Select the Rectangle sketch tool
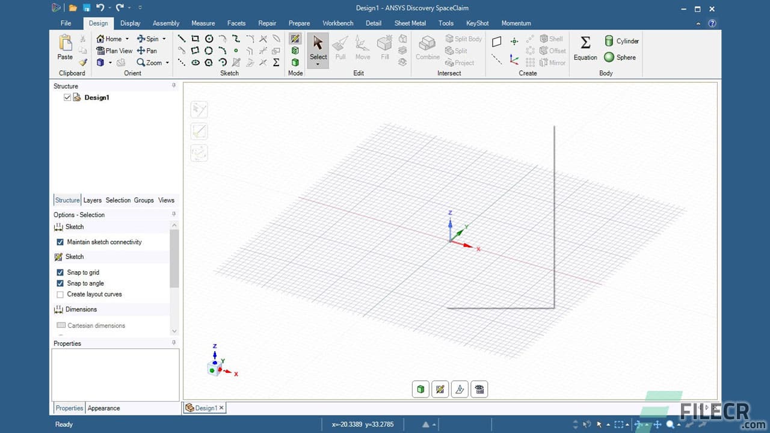 pos(196,38)
